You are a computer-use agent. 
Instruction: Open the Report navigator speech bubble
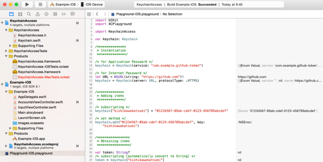pos(73,14)
